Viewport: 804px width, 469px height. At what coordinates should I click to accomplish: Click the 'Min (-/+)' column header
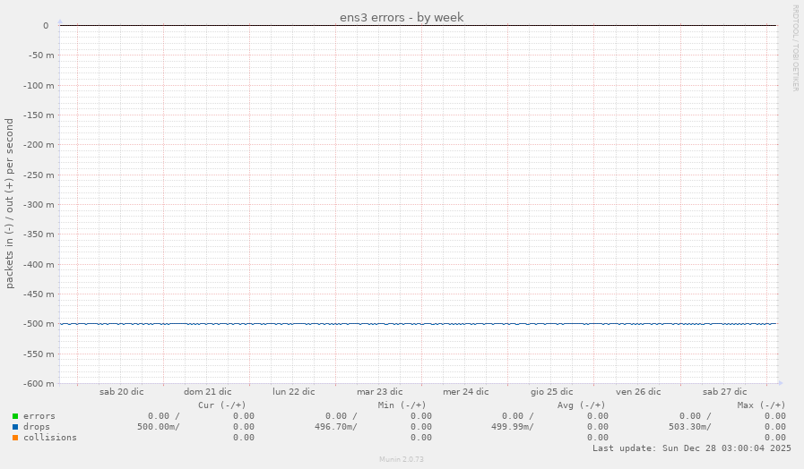tap(402, 405)
